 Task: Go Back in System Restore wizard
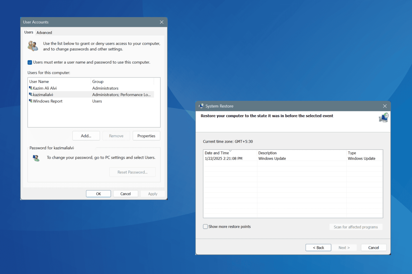318,248
